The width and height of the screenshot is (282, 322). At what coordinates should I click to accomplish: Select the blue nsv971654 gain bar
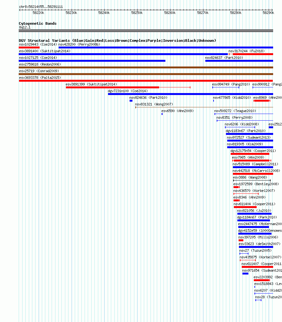click(246, 274)
